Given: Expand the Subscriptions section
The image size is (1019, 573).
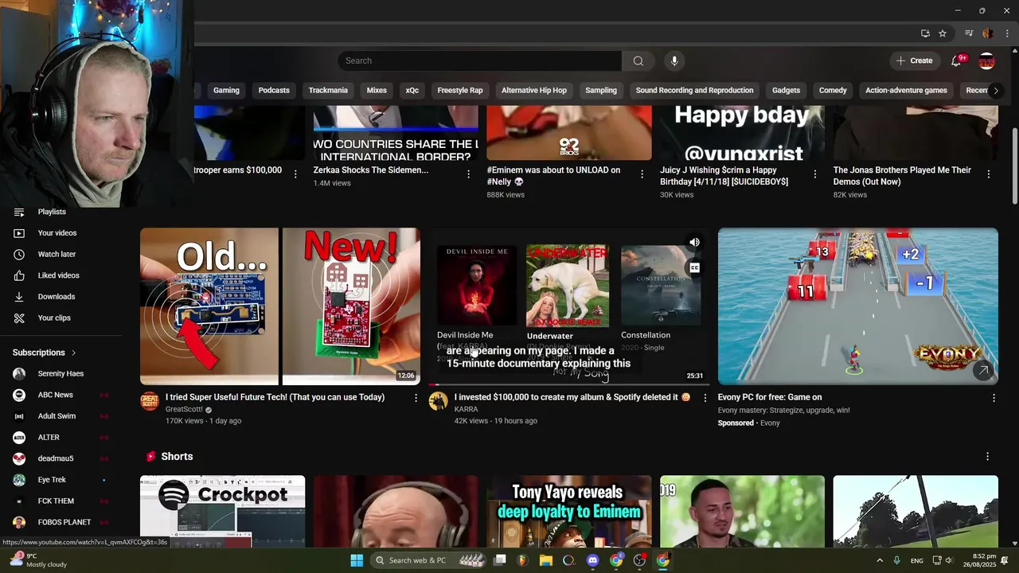Looking at the screenshot, I should 45,353.
